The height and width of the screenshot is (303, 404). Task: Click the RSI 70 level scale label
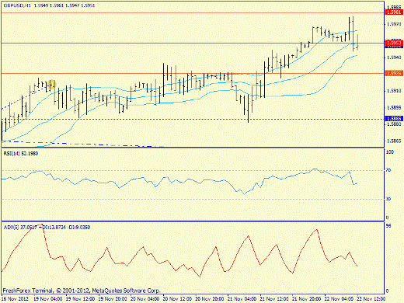click(x=388, y=170)
